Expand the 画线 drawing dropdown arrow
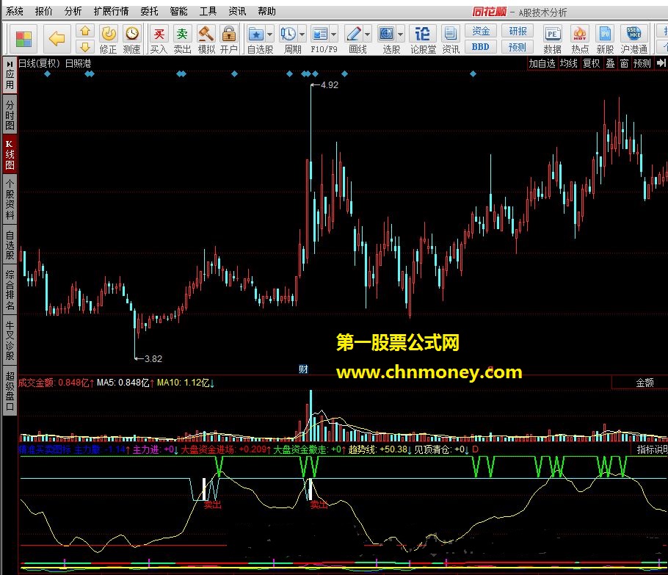Viewport: 668px width, 575px height. [x=367, y=34]
